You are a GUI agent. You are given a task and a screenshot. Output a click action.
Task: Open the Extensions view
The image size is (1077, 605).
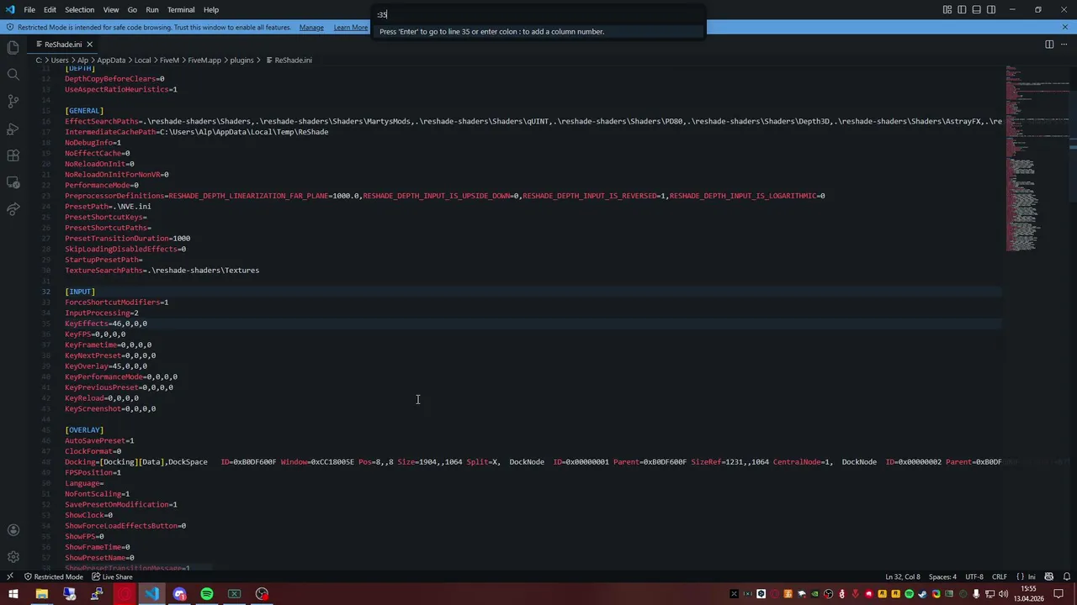click(13, 155)
